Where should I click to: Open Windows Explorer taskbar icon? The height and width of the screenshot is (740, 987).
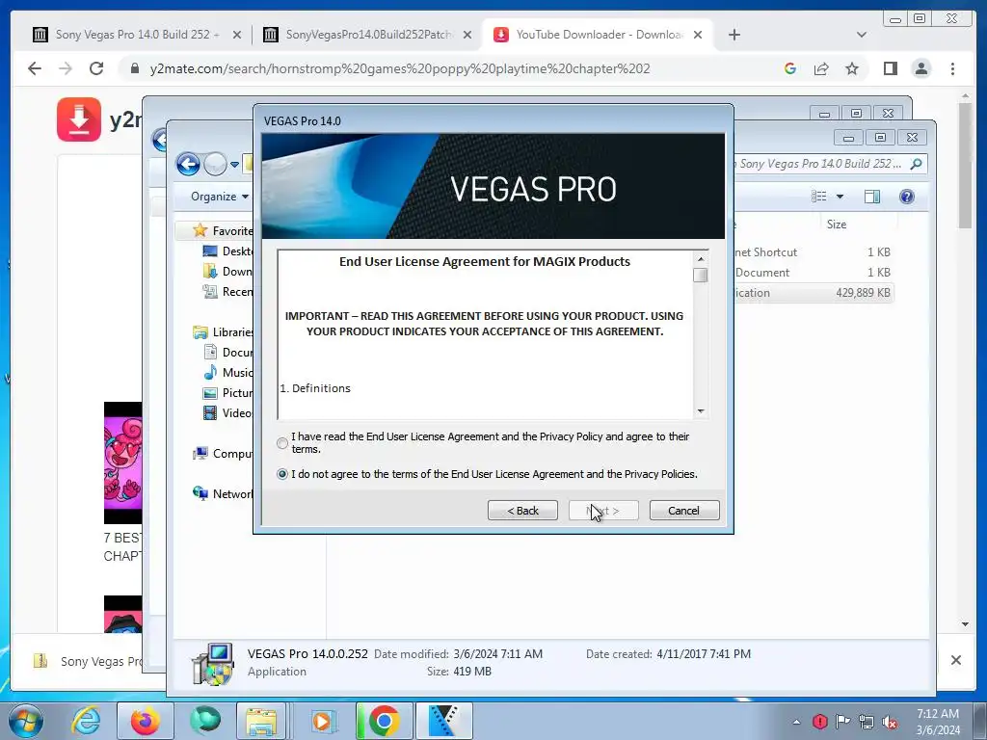(x=262, y=721)
